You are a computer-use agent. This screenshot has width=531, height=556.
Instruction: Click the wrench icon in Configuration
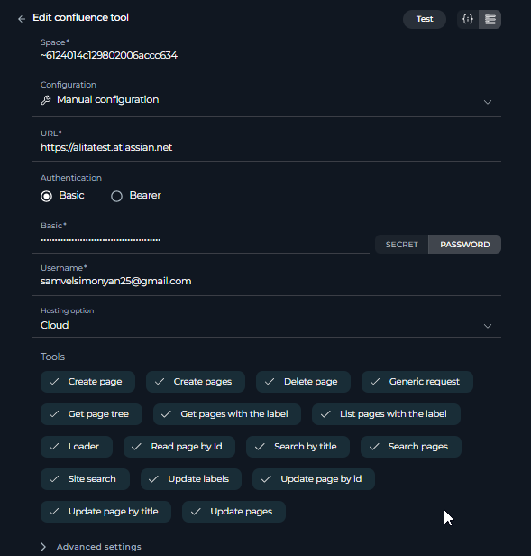46,100
